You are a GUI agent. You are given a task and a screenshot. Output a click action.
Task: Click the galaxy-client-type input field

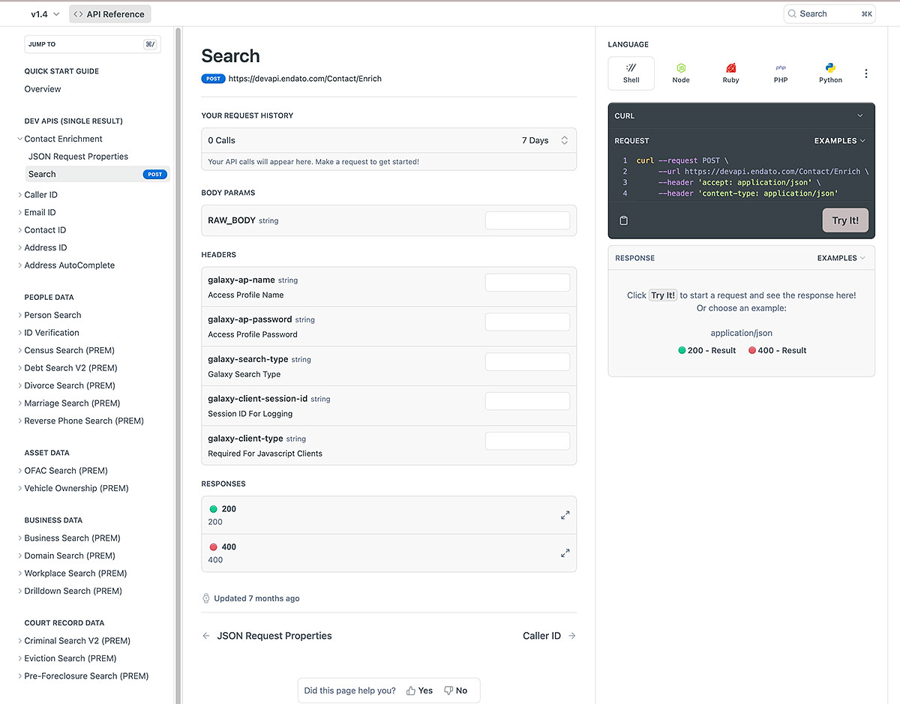527,441
